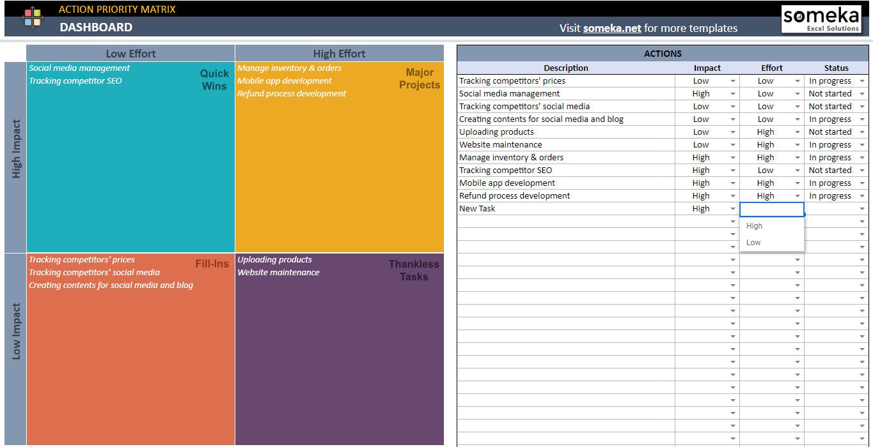The height and width of the screenshot is (447, 873).
Task: Click the In progress status of Manage inventory & orders
Action: [x=830, y=157]
